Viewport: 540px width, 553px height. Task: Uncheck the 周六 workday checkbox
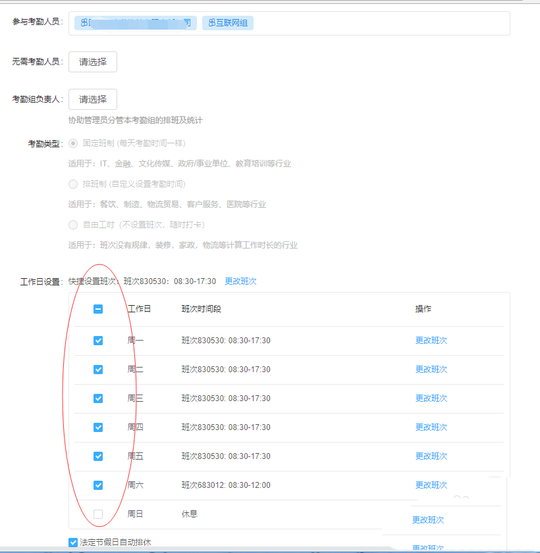tap(97, 485)
